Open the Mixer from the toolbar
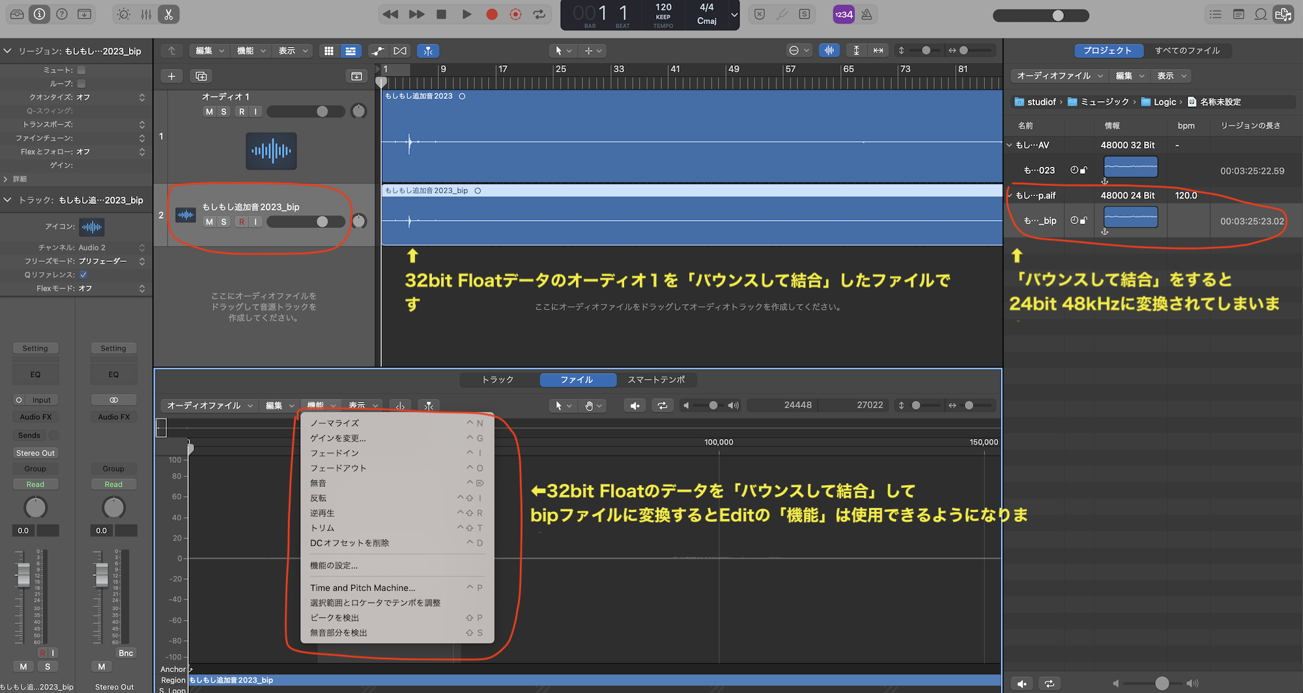The image size is (1303, 693). (146, 14)
